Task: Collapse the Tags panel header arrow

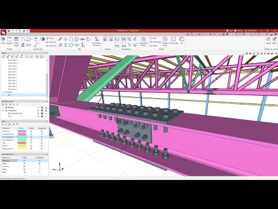Action: pyautogui.click(x=47, y=121)
